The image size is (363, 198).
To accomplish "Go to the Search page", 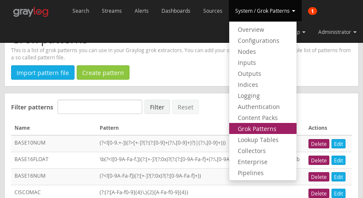I will click(81, 11).
